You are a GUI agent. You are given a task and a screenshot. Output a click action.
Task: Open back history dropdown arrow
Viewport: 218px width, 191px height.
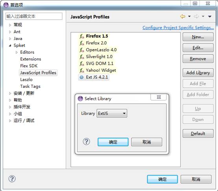coord(189,16)
